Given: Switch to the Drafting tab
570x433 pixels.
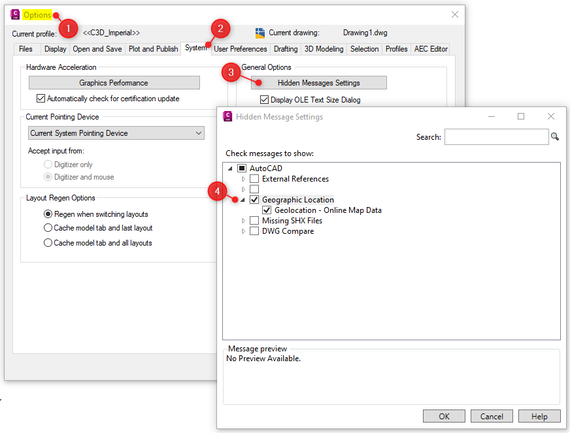Looking at the screenshot, I should [286, 49].
